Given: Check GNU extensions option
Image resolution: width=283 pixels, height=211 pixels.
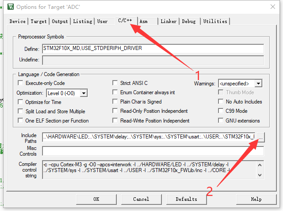Looking at the screenshot, I should point(221,120).
